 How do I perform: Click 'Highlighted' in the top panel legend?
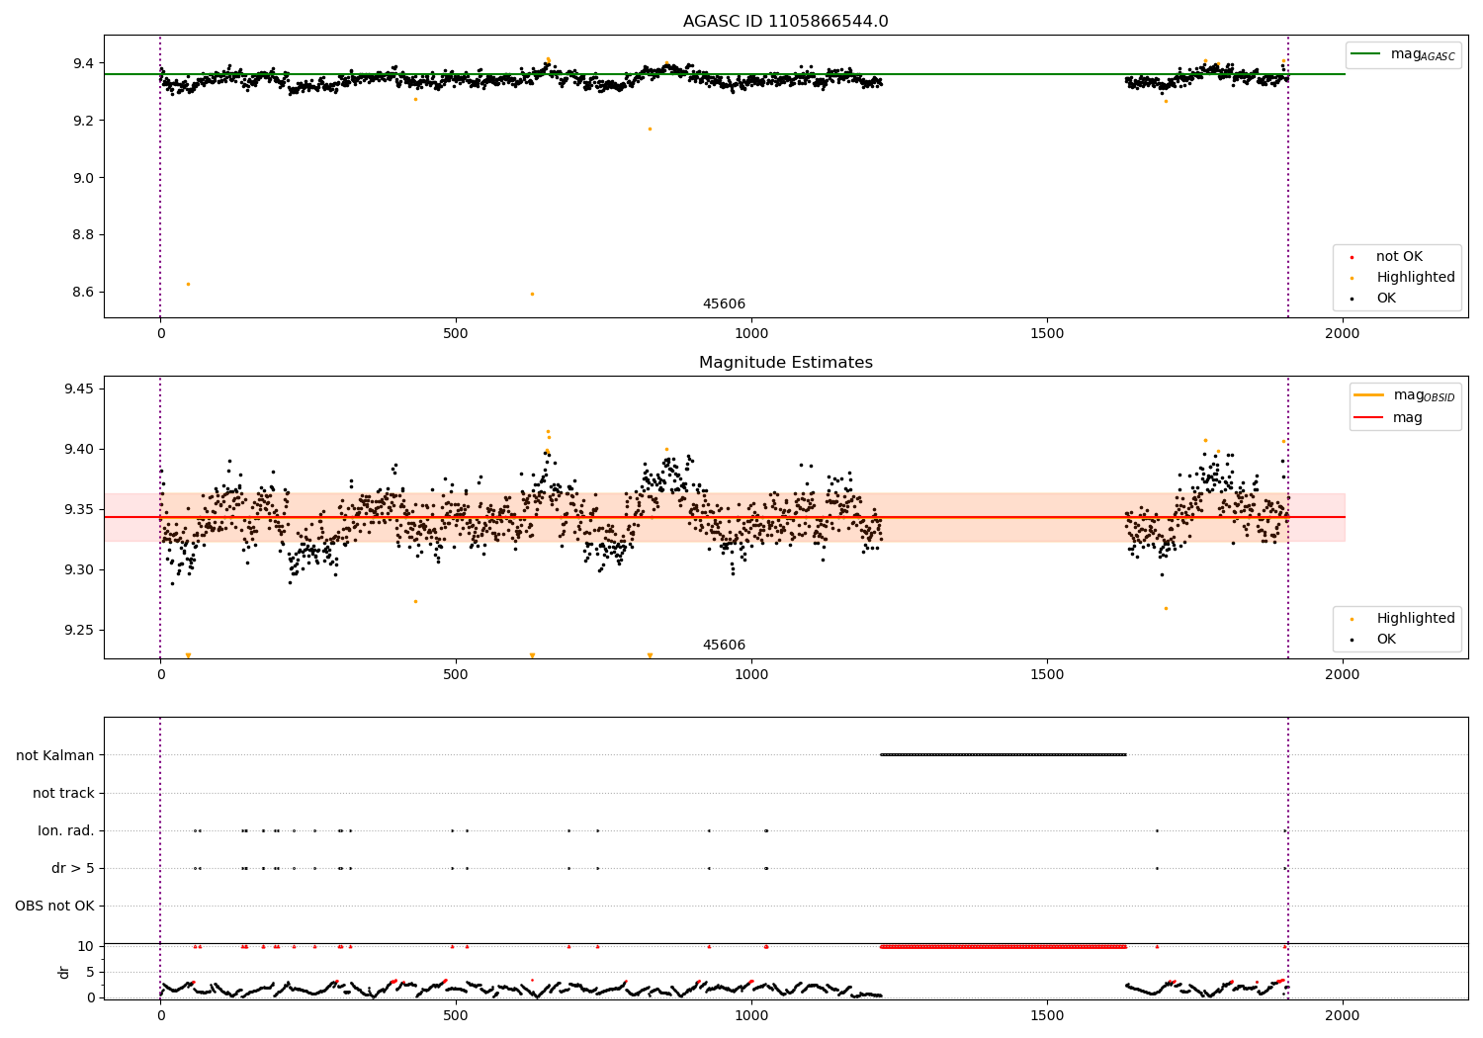[x=1416, y=278]
